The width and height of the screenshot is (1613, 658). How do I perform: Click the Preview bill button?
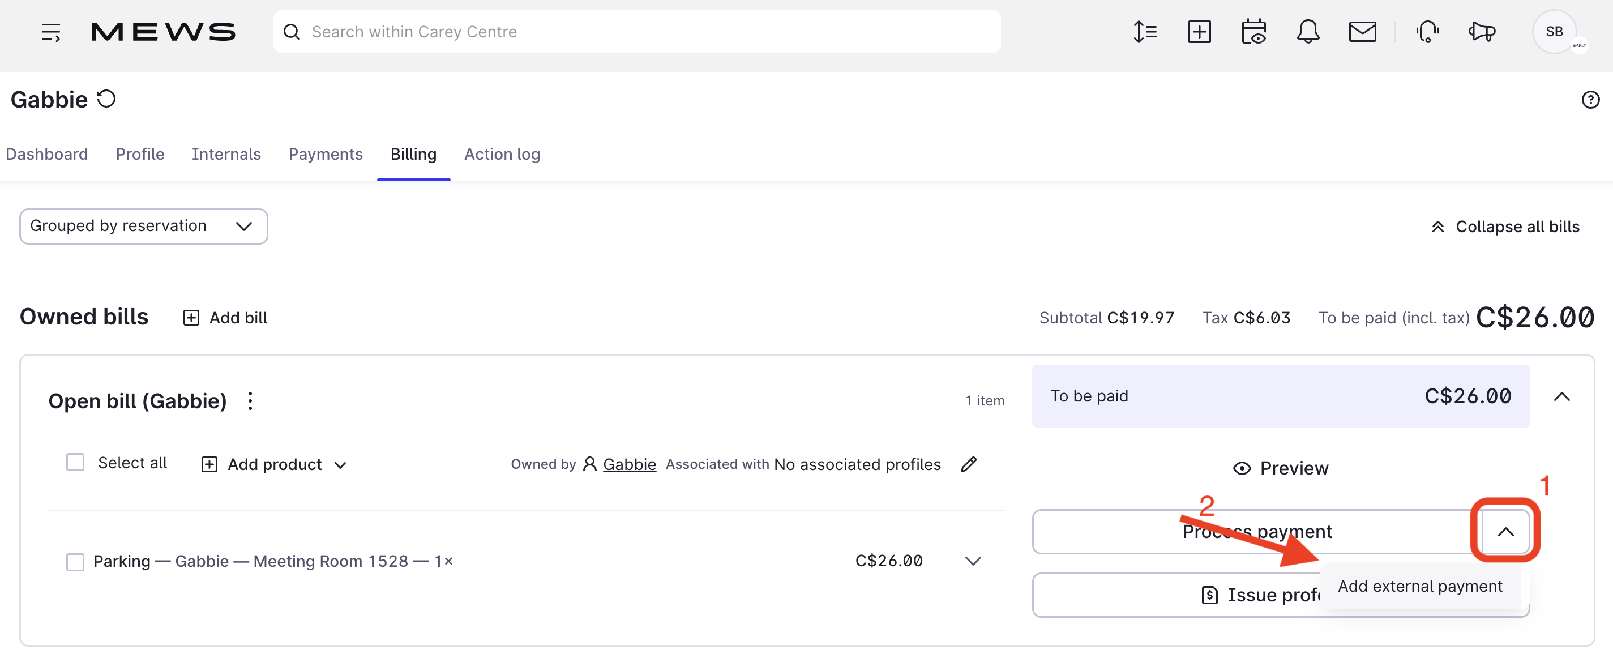1281,468
